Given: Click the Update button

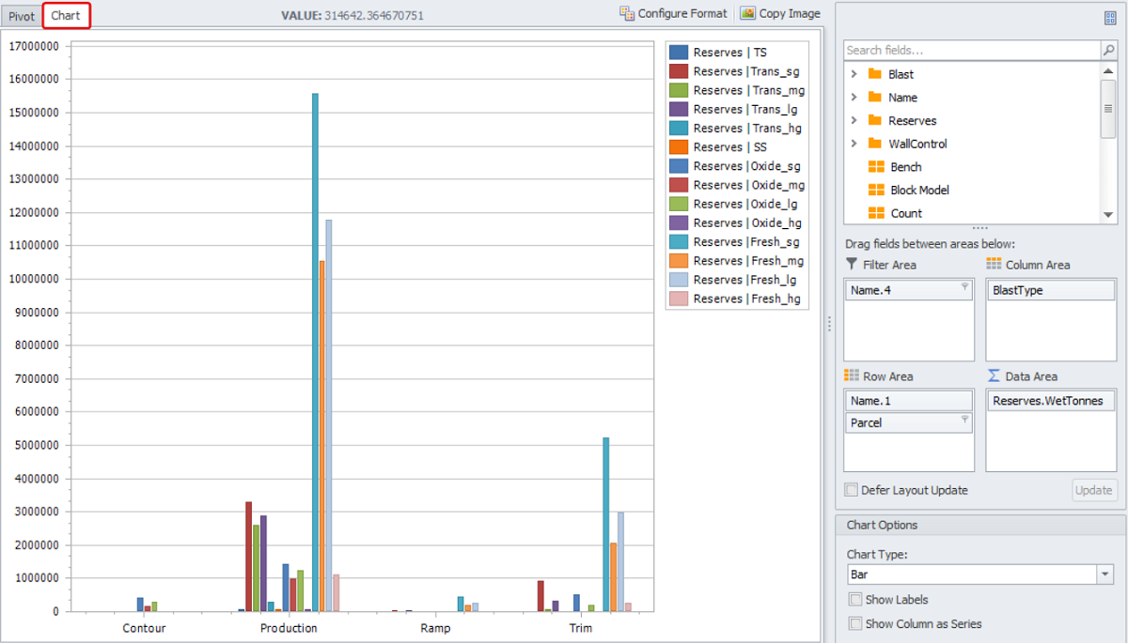Looking at the screenshot, I should [x=1094, y=490].
